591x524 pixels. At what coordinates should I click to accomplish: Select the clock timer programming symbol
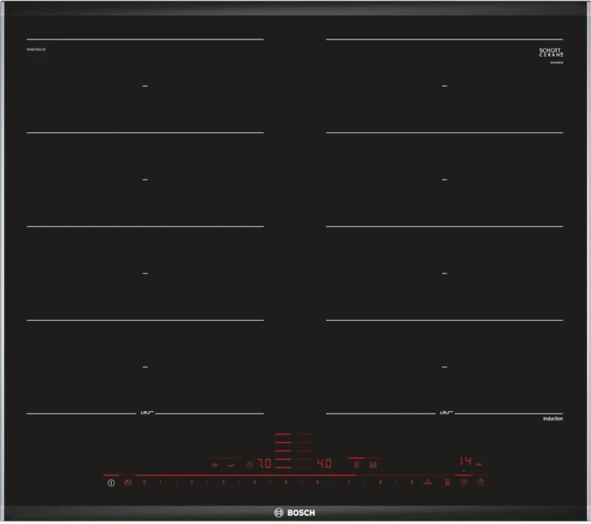coord(464,482)
